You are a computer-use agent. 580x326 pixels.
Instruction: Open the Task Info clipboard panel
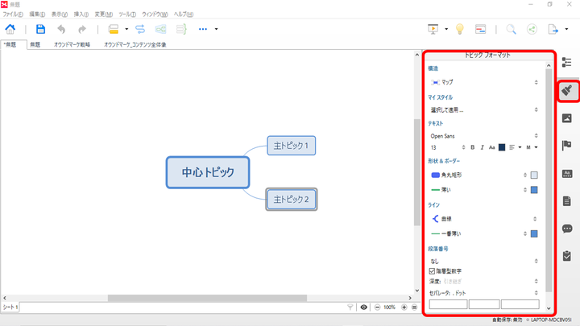coord(566,256)
